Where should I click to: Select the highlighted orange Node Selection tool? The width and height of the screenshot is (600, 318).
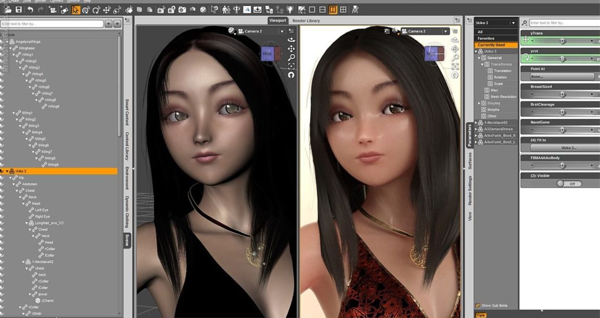75,9
